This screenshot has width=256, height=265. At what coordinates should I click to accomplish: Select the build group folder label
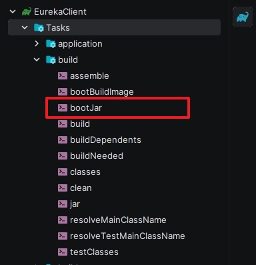coord(68,60)
